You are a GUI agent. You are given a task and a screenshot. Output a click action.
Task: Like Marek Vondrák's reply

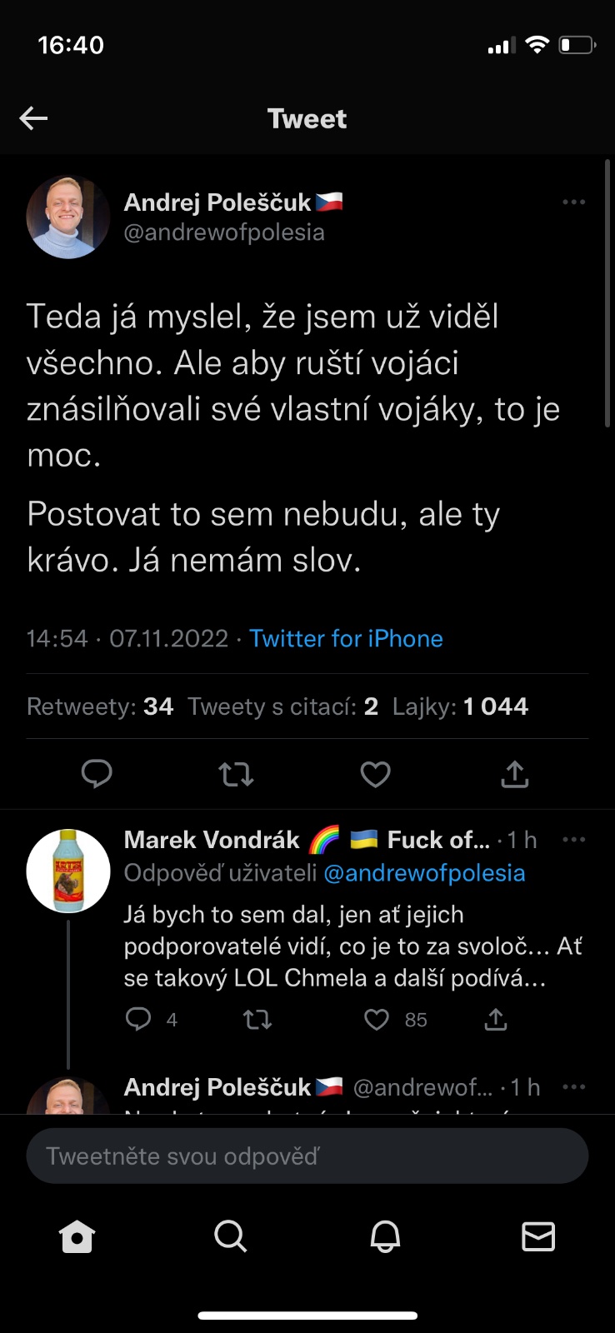pyautogui.click(x=377, y=1019)
